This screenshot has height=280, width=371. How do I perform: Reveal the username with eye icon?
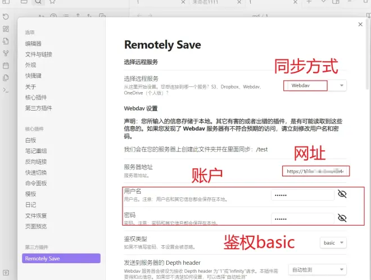coord(342,194)
